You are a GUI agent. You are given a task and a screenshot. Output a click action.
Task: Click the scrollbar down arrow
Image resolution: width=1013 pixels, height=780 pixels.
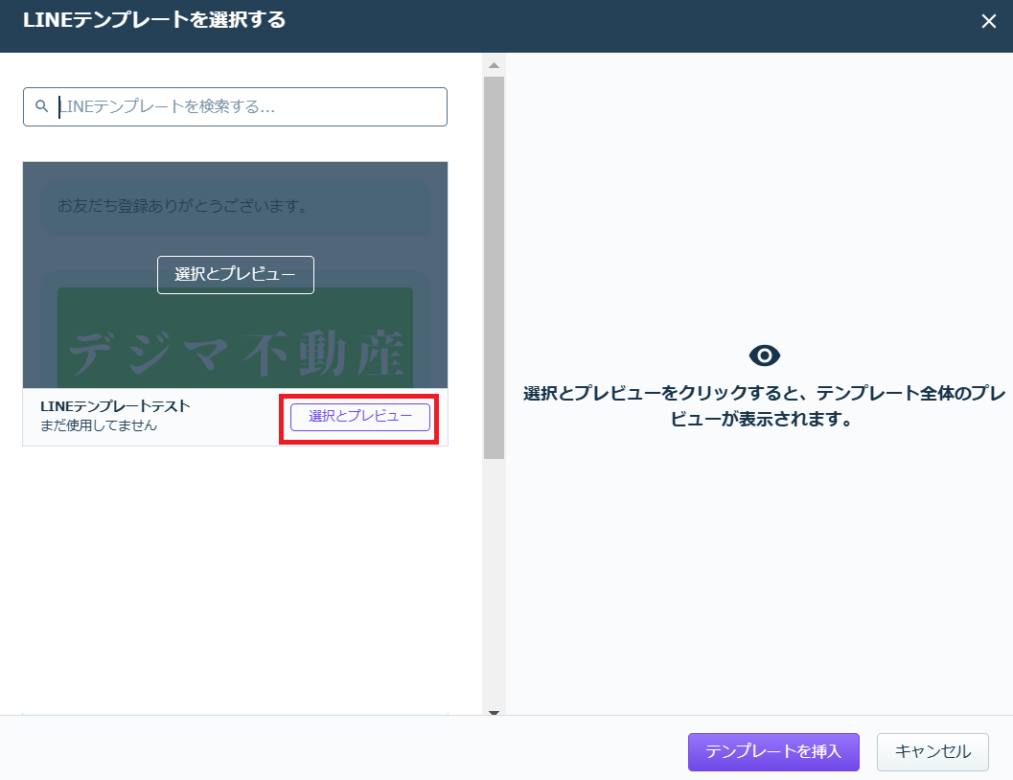(x=494, y=713)
